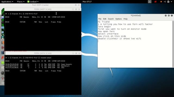Open Metasploit from the dock (blue M icon)
174x97 pixels.
(3, 32)
